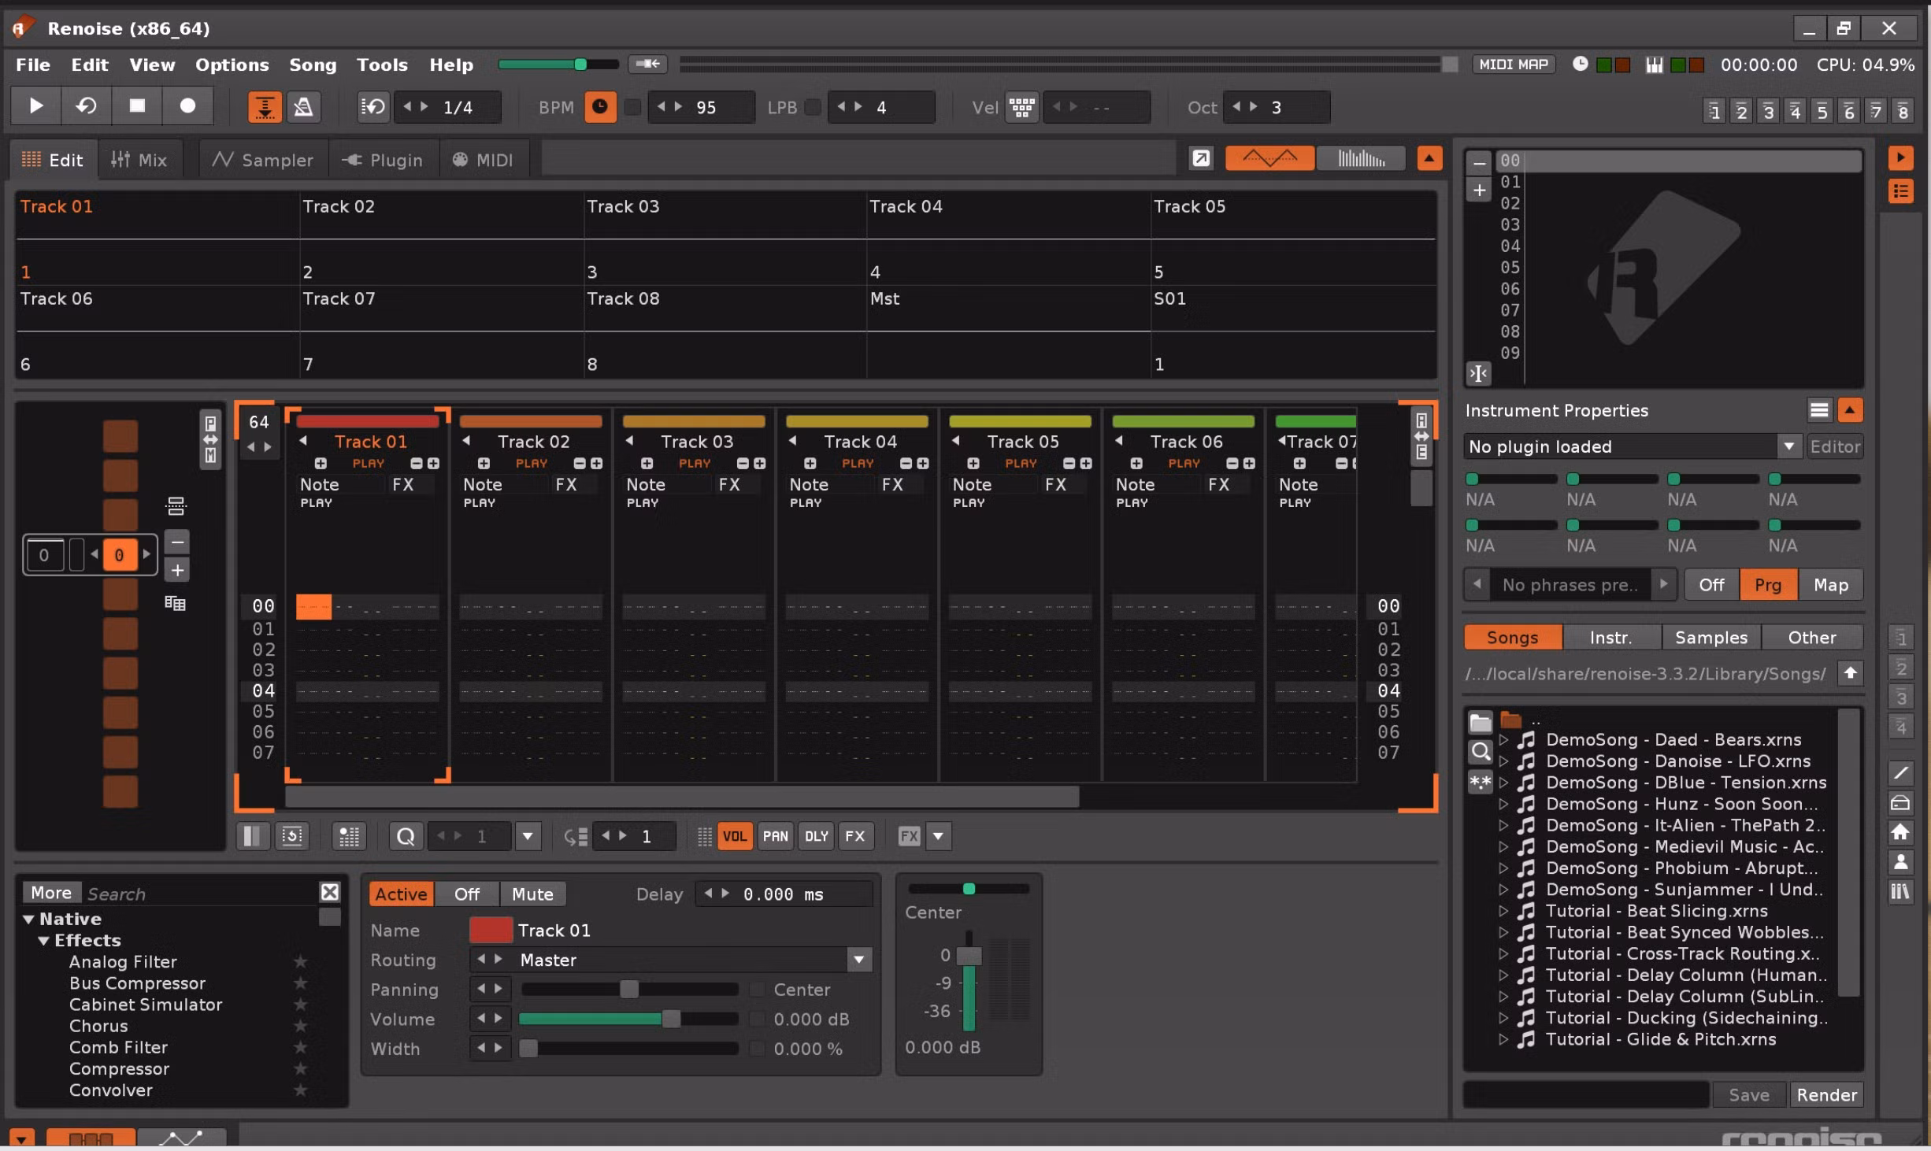The width and height of the screenshot is (1931, 1151).
Task: Click the delete instrument minus icon
Action: (x=1480, y=164)
